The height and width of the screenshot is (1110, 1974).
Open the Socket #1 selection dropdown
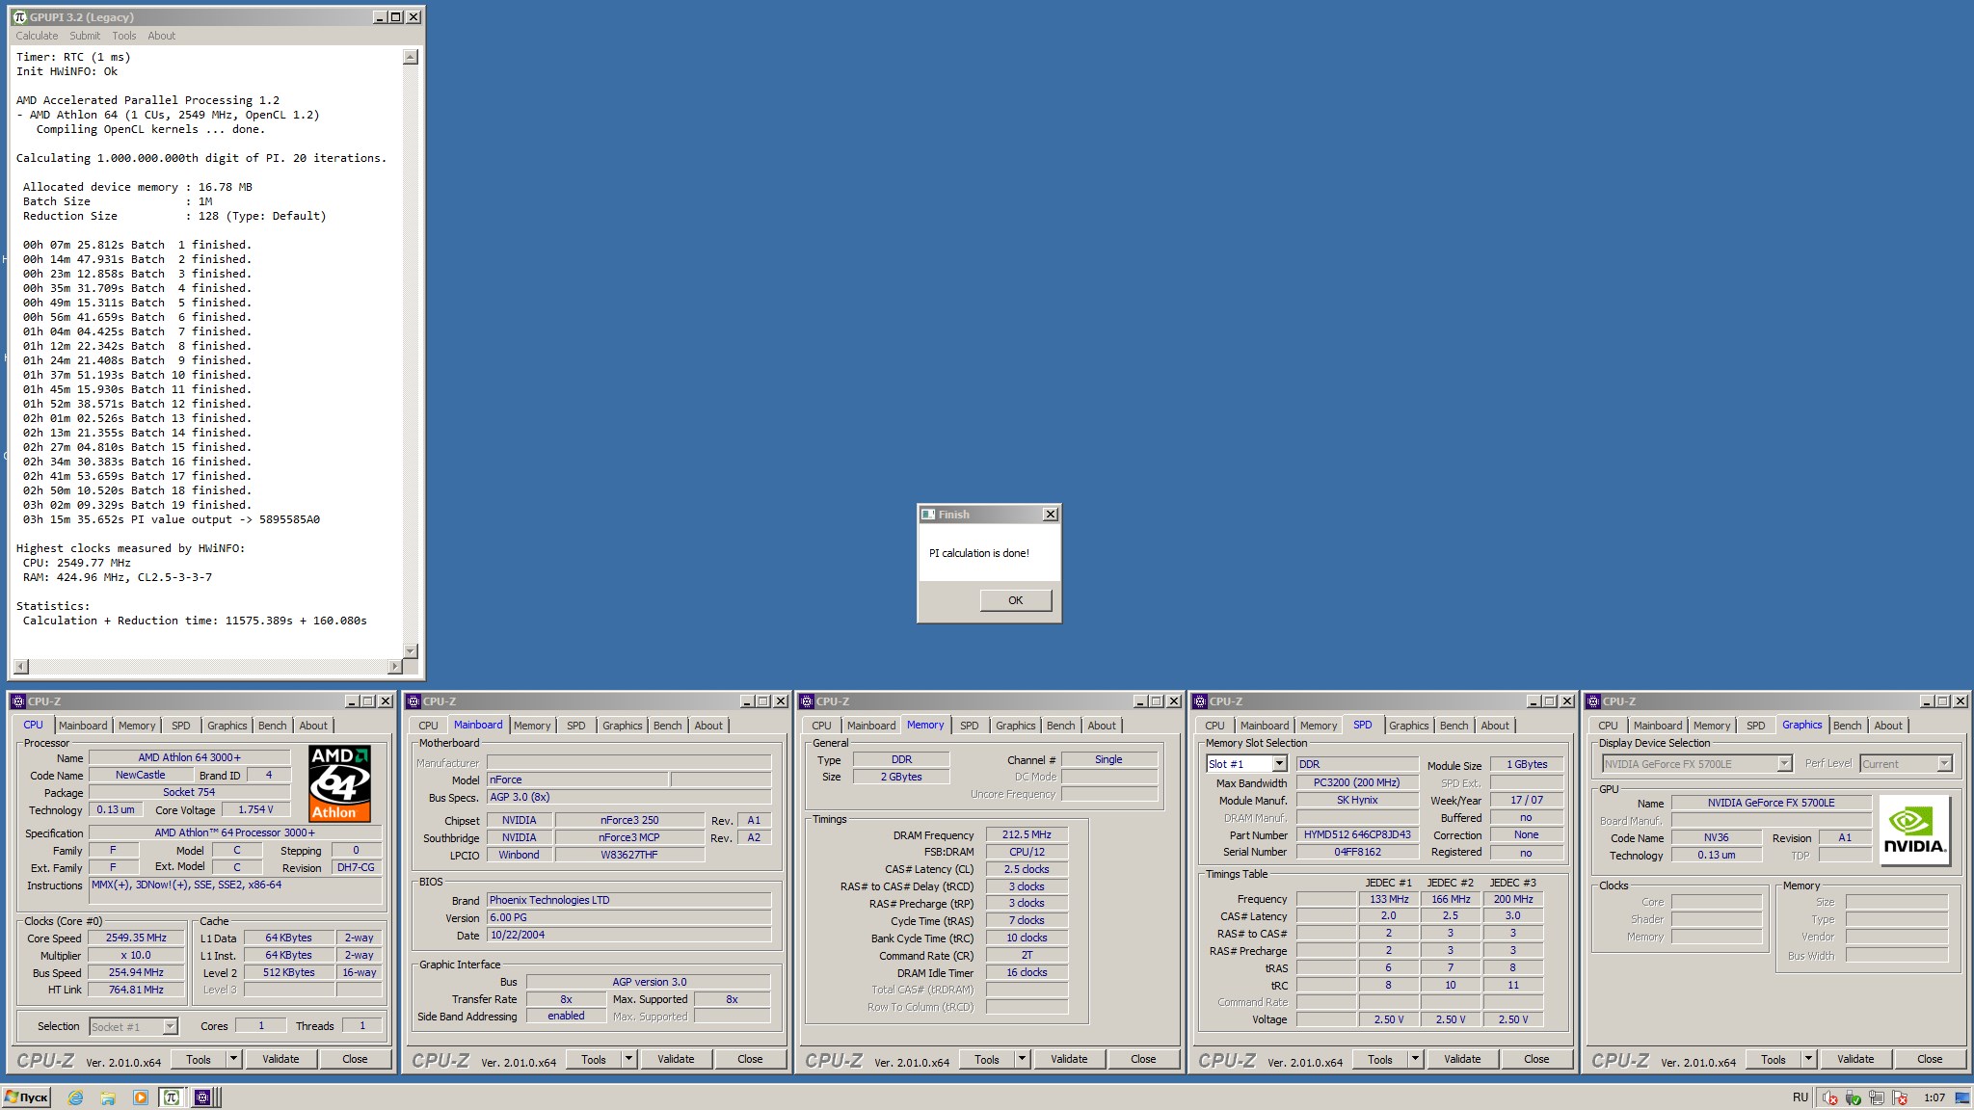coord(170,1027)
